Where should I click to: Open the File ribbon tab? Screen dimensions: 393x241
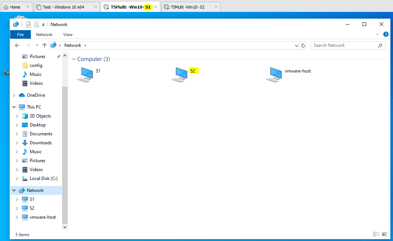click(x=20, y=35)
